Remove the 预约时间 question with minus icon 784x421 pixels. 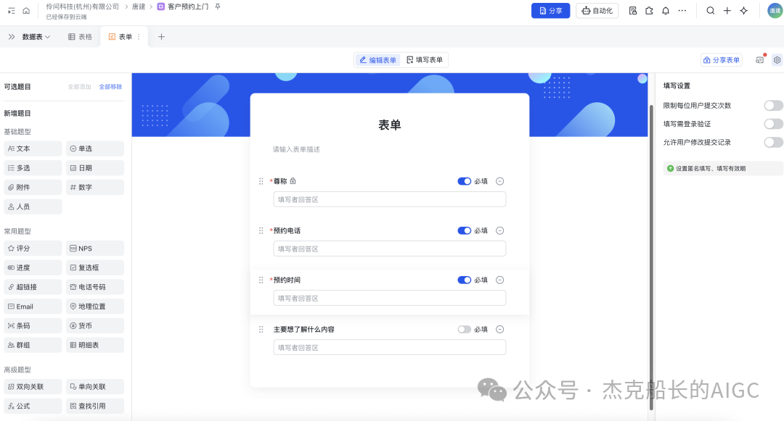pos(499,280)
